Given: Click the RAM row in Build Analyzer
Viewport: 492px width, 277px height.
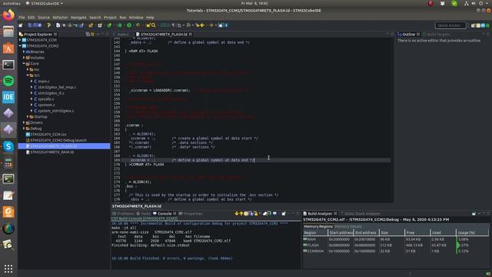Looking at the screenshot, I should click(x=396, y=239).
